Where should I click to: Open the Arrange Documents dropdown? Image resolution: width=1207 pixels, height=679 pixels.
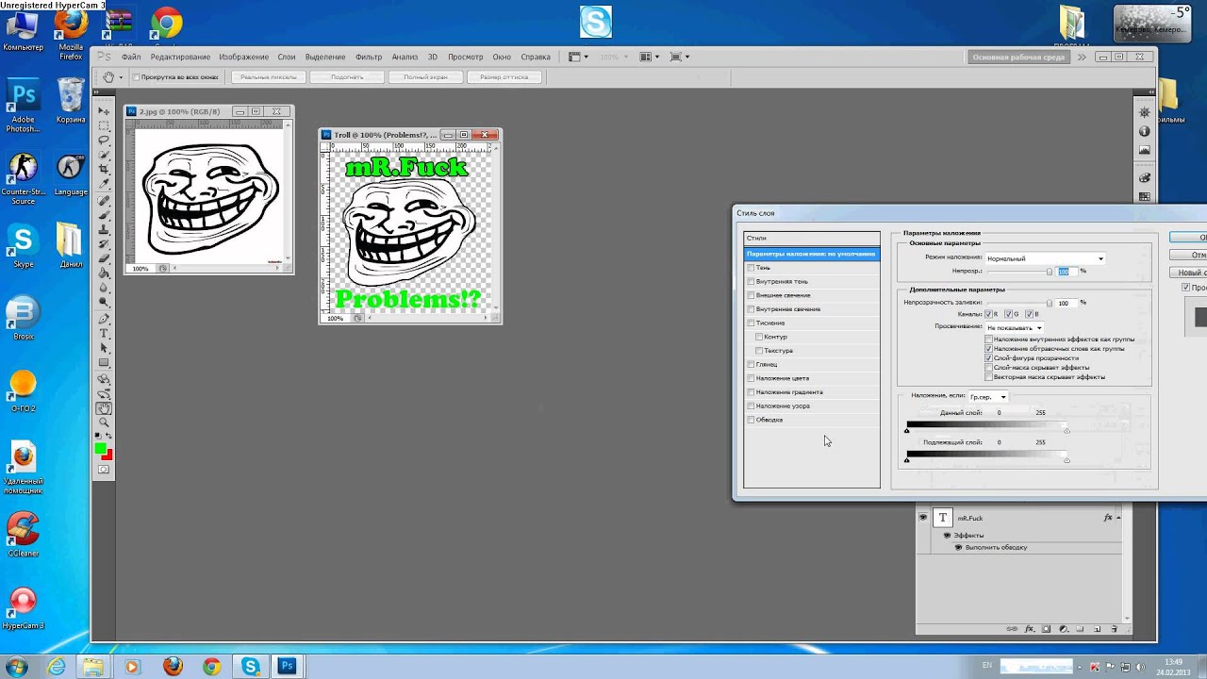click(x=649, y=57)
